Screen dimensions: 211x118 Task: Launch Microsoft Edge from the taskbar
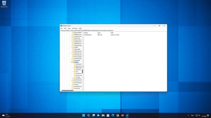(x=113, y=115)
